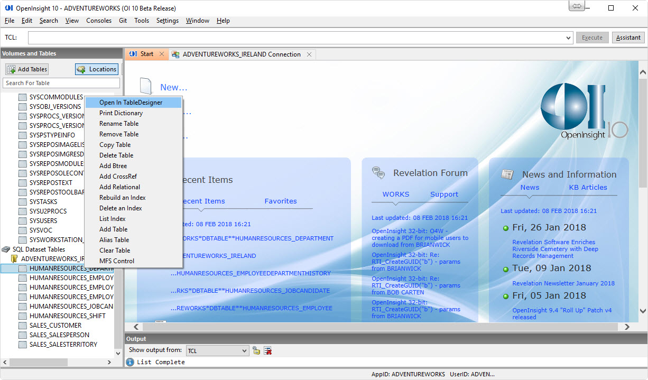This screenshot has width=648, height=380.
Task: Open the forum WORKS link
Action: (396, 194)
